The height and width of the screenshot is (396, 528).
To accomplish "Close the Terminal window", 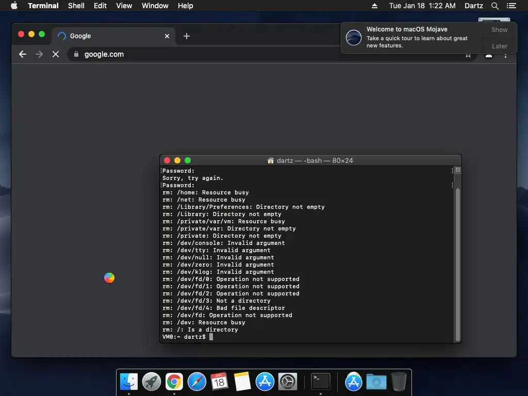I will point(167,161).
